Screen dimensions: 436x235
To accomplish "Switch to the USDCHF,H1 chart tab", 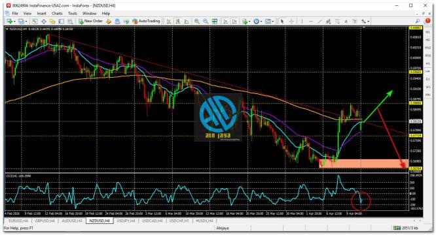I will tap(179, 221).
